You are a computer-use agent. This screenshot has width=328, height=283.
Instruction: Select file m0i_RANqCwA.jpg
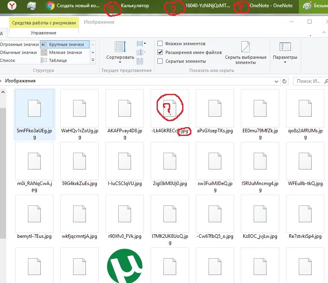coord(34,167)
